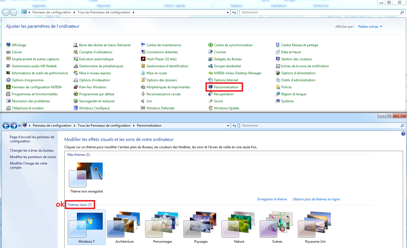Open the Périphériques et imprimantes icon
Viewport: 407px width, 248px height.
pos(143,87)
